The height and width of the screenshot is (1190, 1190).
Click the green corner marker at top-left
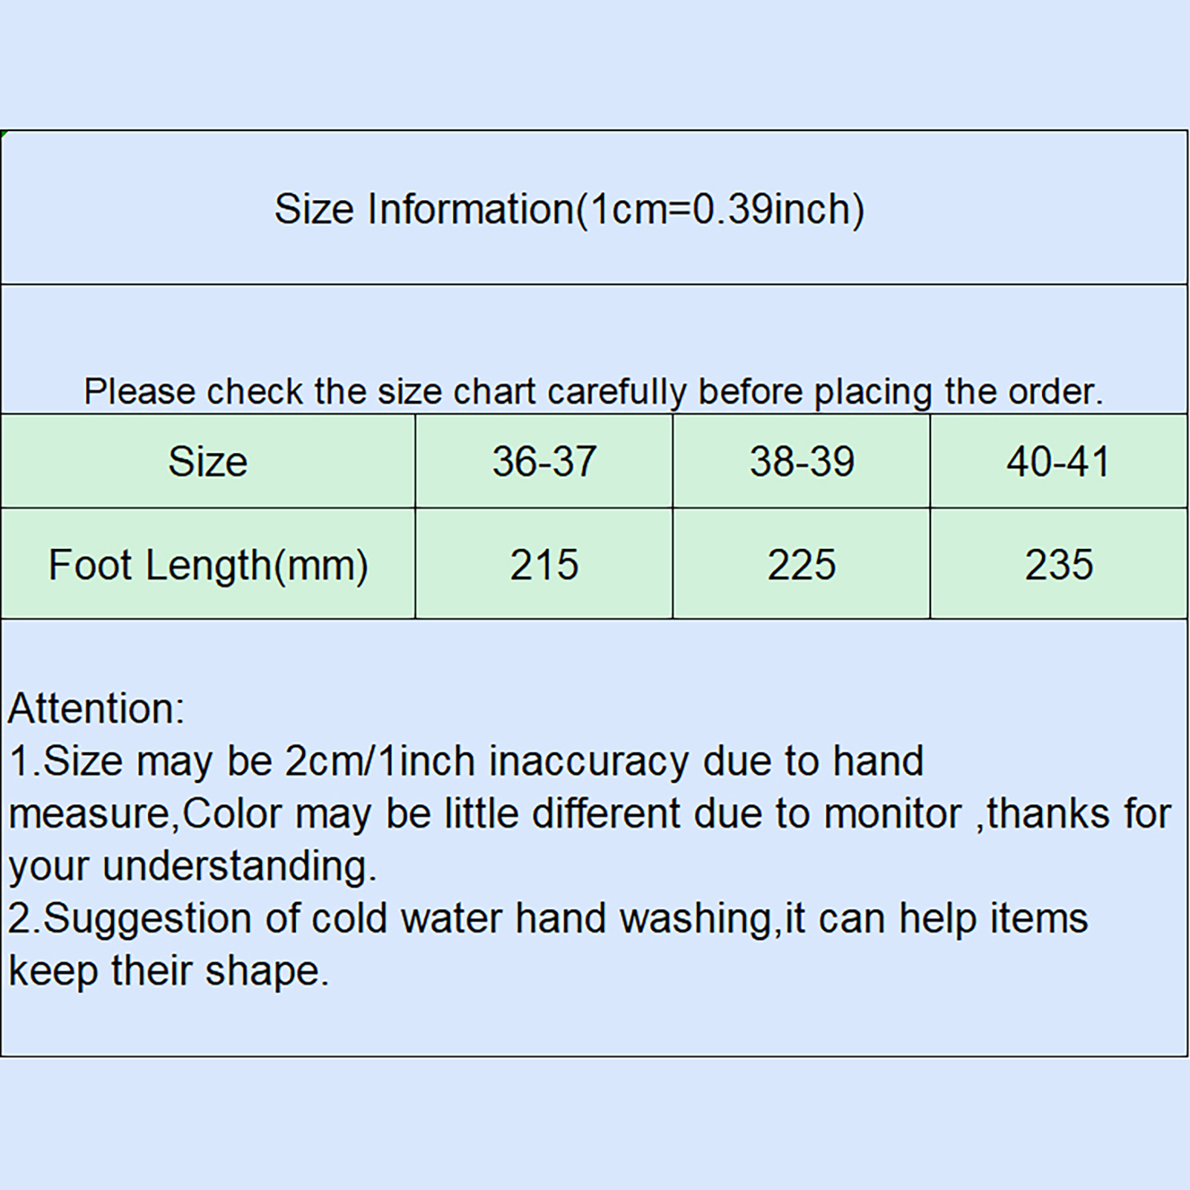click(x=4, y=133)
